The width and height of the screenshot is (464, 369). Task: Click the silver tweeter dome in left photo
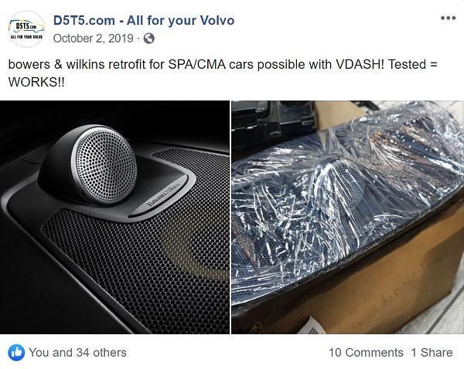(104, 166)
